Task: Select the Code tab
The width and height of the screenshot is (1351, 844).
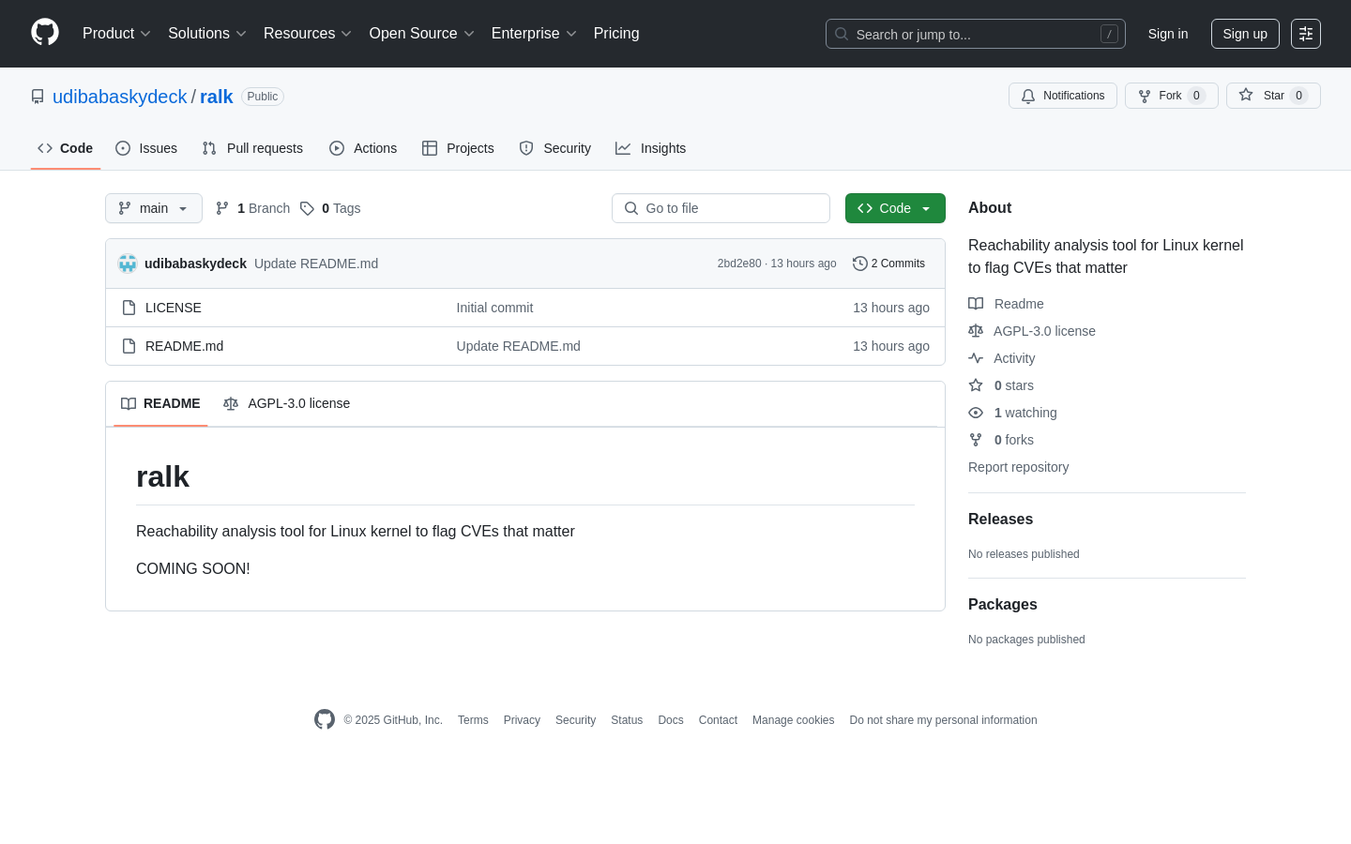Action: 66,148
